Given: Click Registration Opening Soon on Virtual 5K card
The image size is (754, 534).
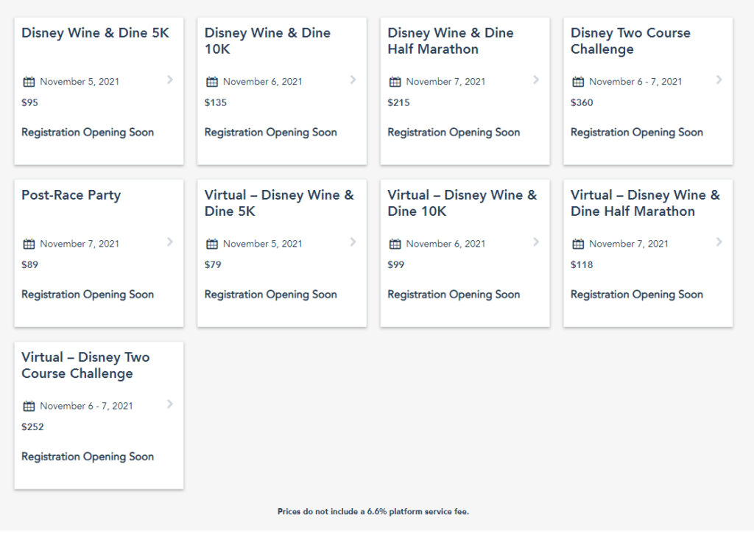Looking at the screenshot, I should pyautogui.click(x=270, y=295).
